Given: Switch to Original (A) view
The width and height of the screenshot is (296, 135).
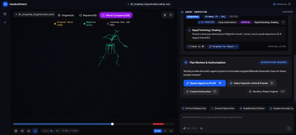Looking at the screenshot, I should [66, 15].
